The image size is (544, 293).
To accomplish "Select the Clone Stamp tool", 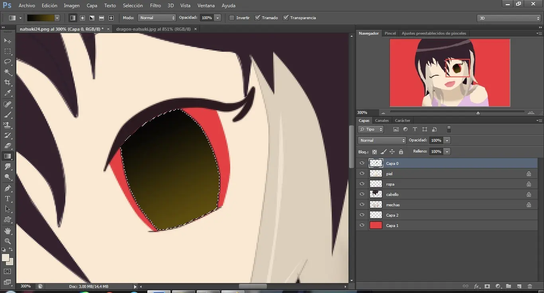I will [8, 125].
